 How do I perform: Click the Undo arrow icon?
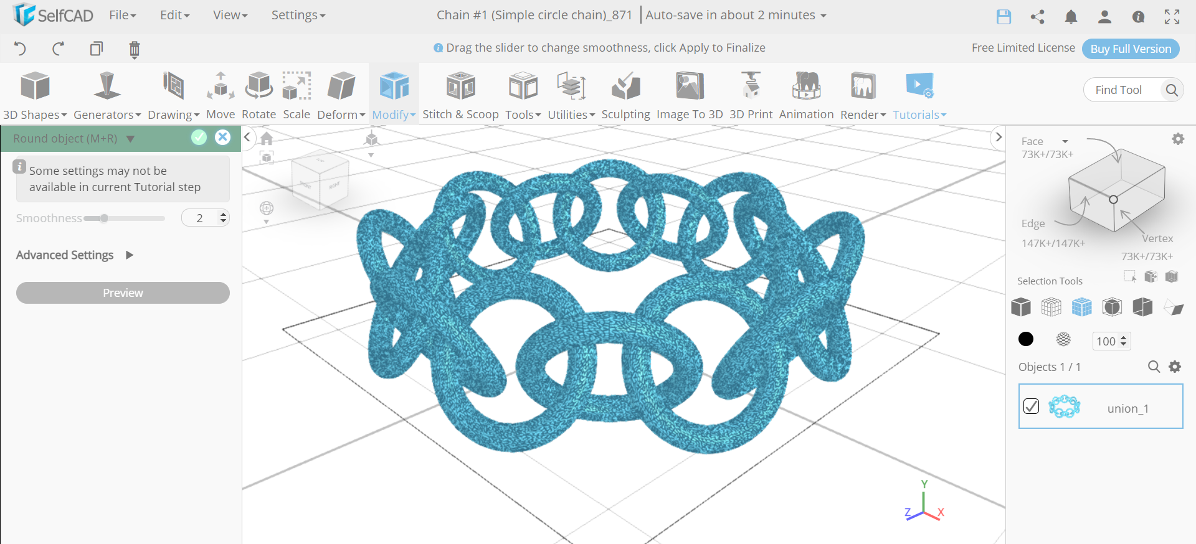(20, 49)
